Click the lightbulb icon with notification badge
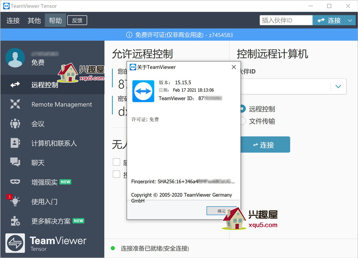The image size is (358, 258). point(15,201)
